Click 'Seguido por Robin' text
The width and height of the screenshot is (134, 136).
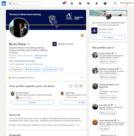(x=26, y=98)
